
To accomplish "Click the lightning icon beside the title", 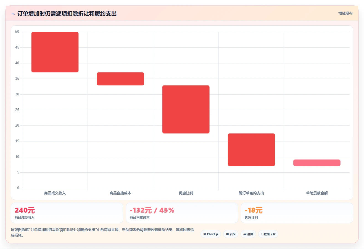I will click(x=13, y=14).
